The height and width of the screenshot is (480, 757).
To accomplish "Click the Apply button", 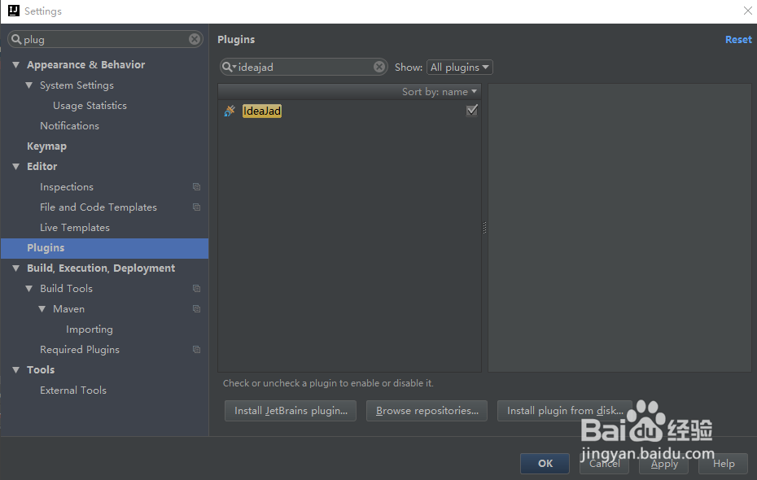I will click(664, 464).
